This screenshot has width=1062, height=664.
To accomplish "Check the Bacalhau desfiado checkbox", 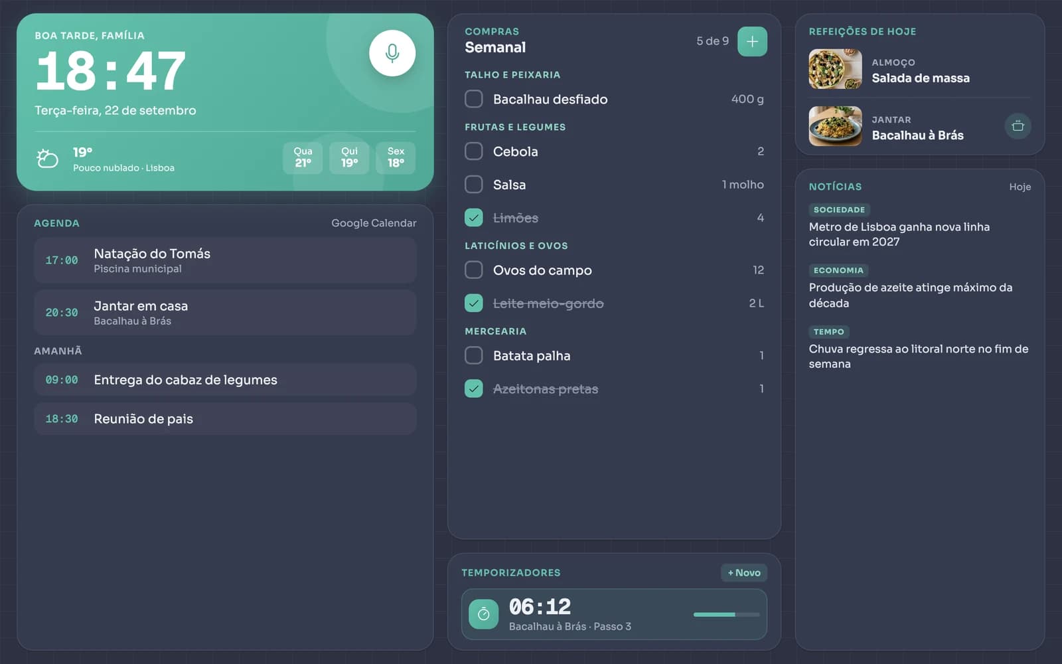I will pos(473,99).
